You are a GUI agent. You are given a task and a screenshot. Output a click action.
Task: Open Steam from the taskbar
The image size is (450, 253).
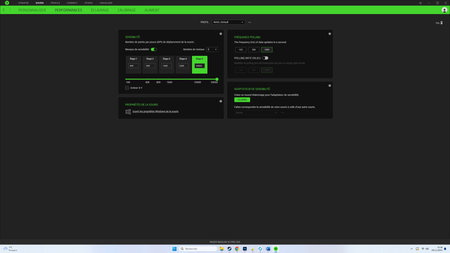(x=229, y=249)
